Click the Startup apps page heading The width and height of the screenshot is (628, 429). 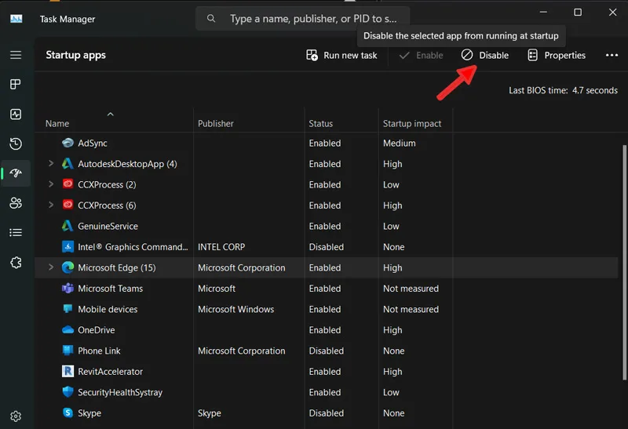click(x=75, y=55)
